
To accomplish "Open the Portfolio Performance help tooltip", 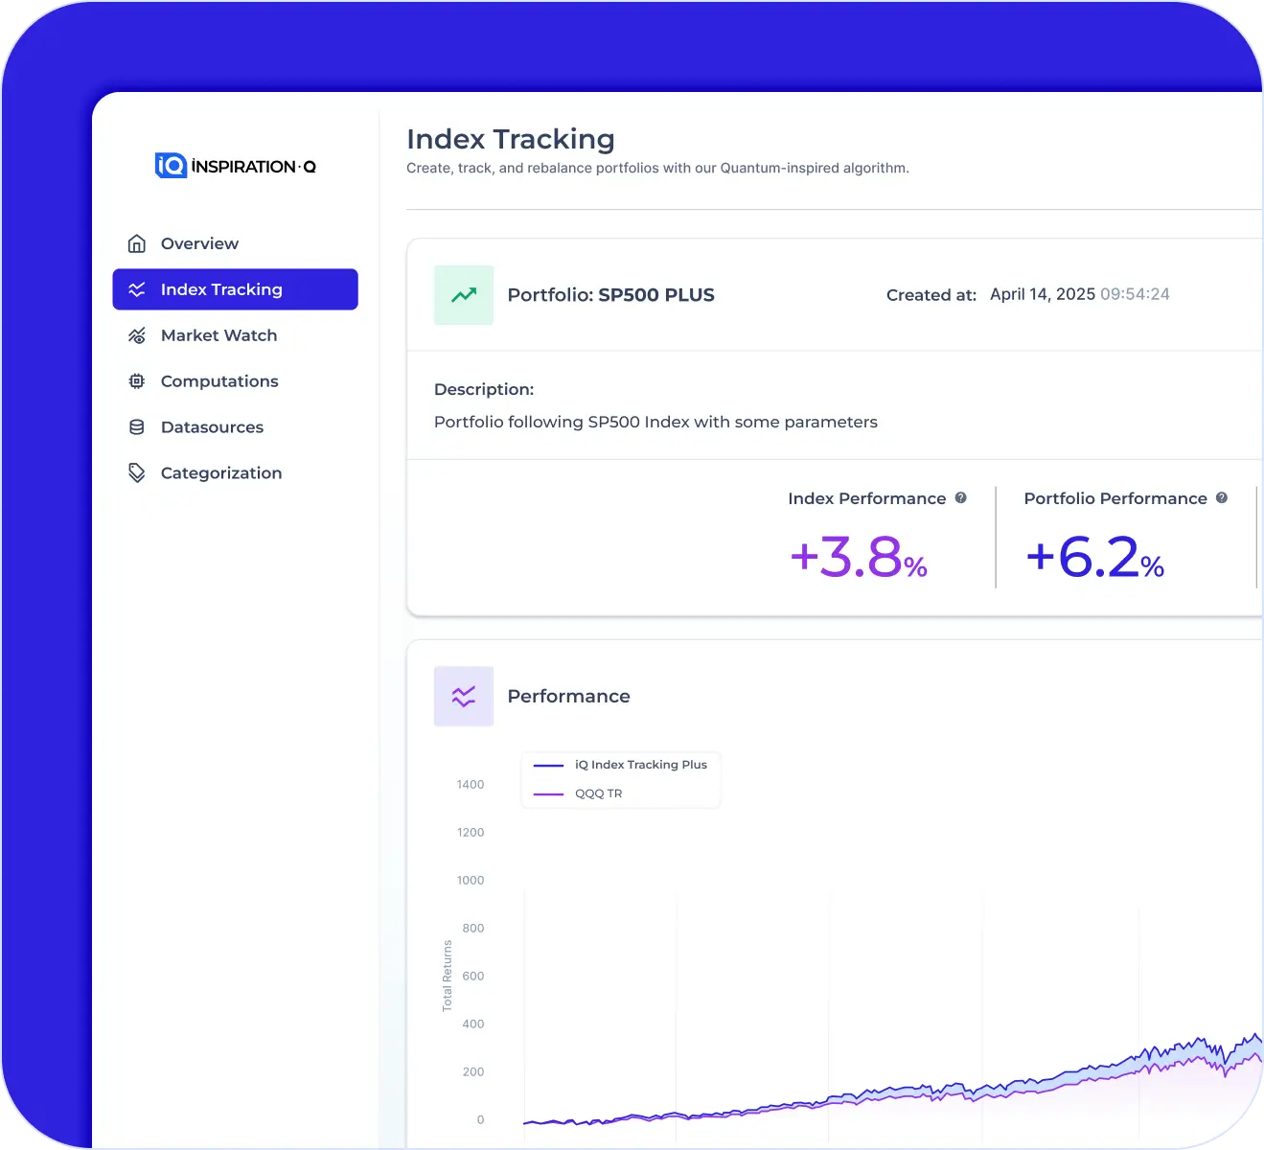I will (x=1221, y=497).
